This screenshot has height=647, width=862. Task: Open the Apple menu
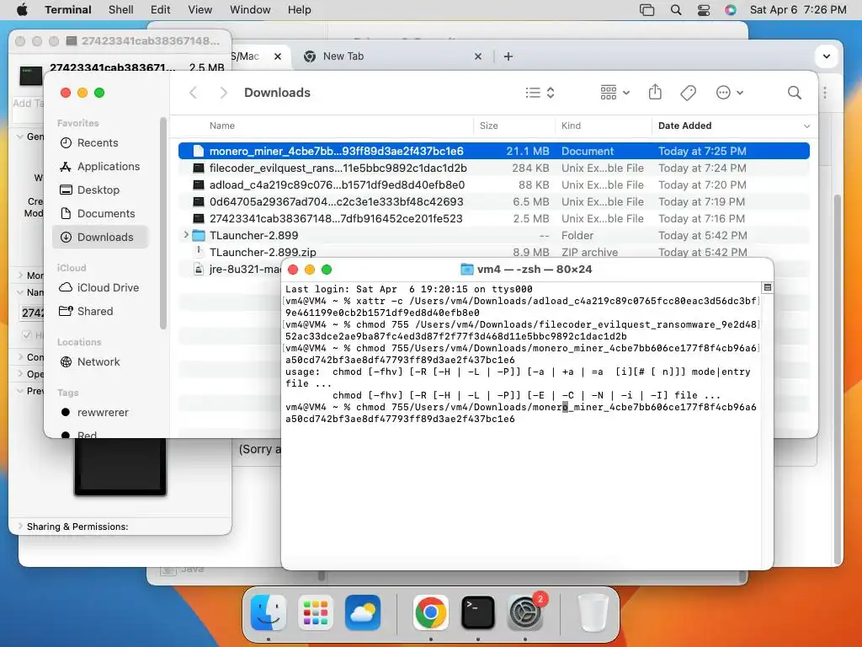(22, 9)
